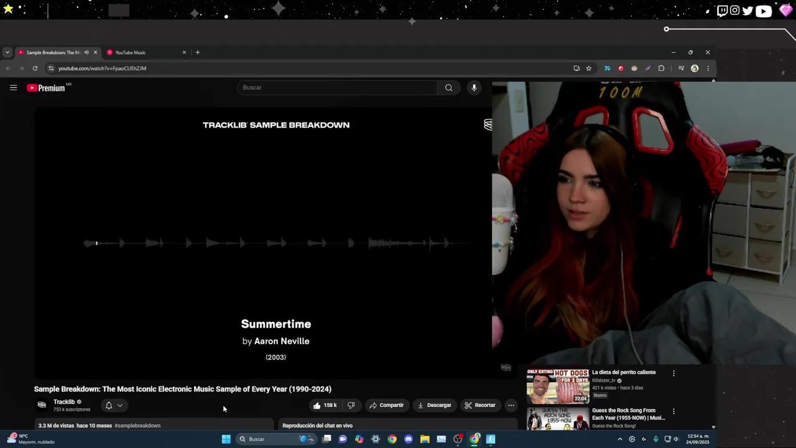Go back to the previous page
The image size is (796, 448).
[x=8, y=68]
